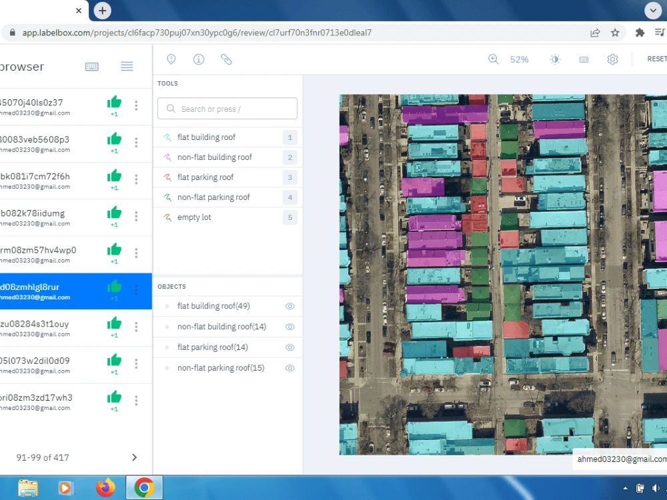Show keyboard shortcuts from the top toolbar

(584, 59)
